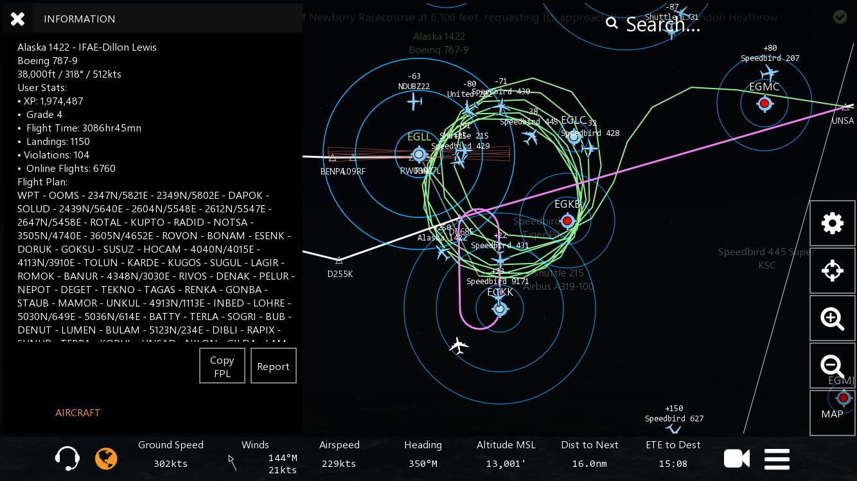Screen dimensions: 857x481
Task: Center map on own aircraft
Action: (833, 271)
